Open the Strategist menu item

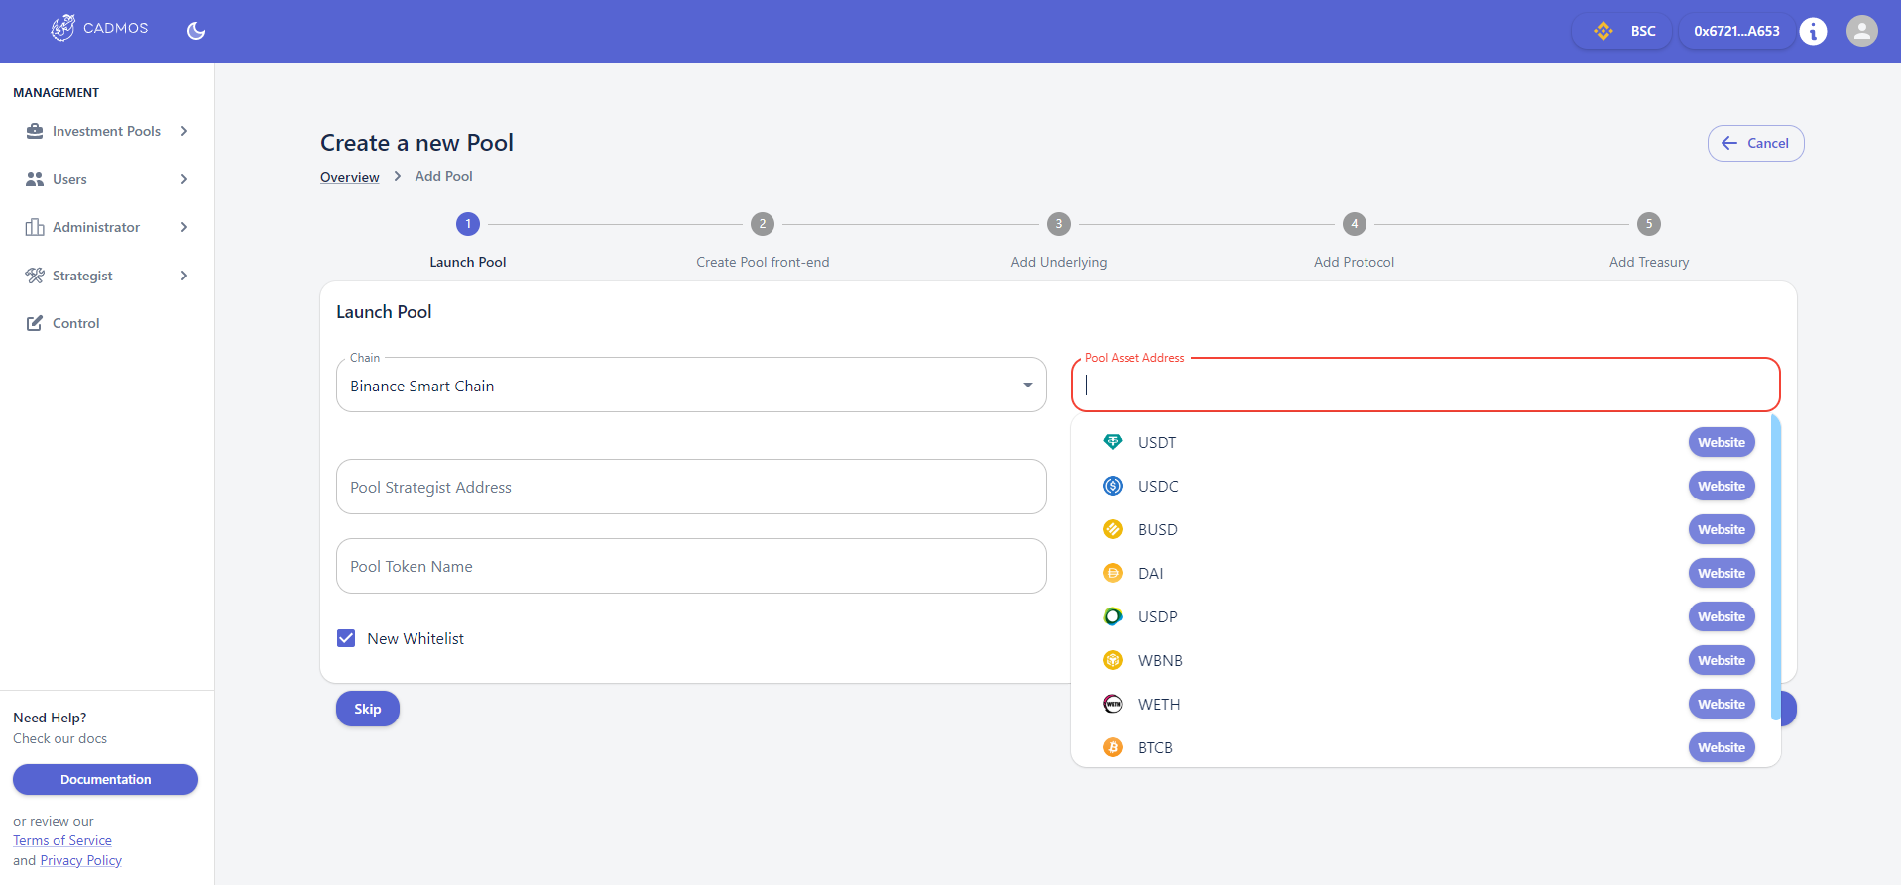pyautogui.click(x=107, y=276)
